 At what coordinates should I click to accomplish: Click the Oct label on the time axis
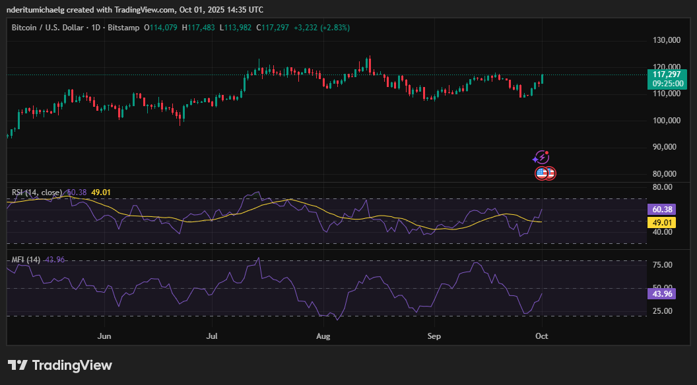tap(542, 336)
